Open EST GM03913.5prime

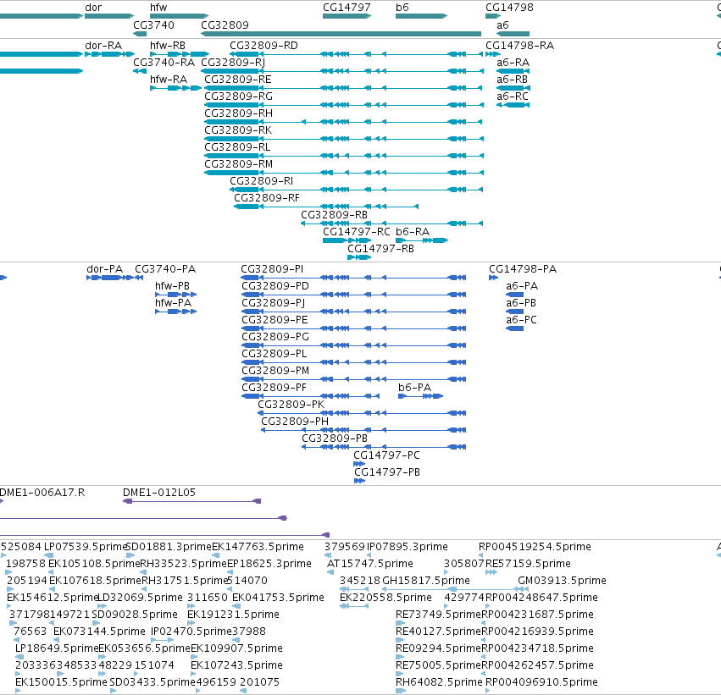point(562,581)
